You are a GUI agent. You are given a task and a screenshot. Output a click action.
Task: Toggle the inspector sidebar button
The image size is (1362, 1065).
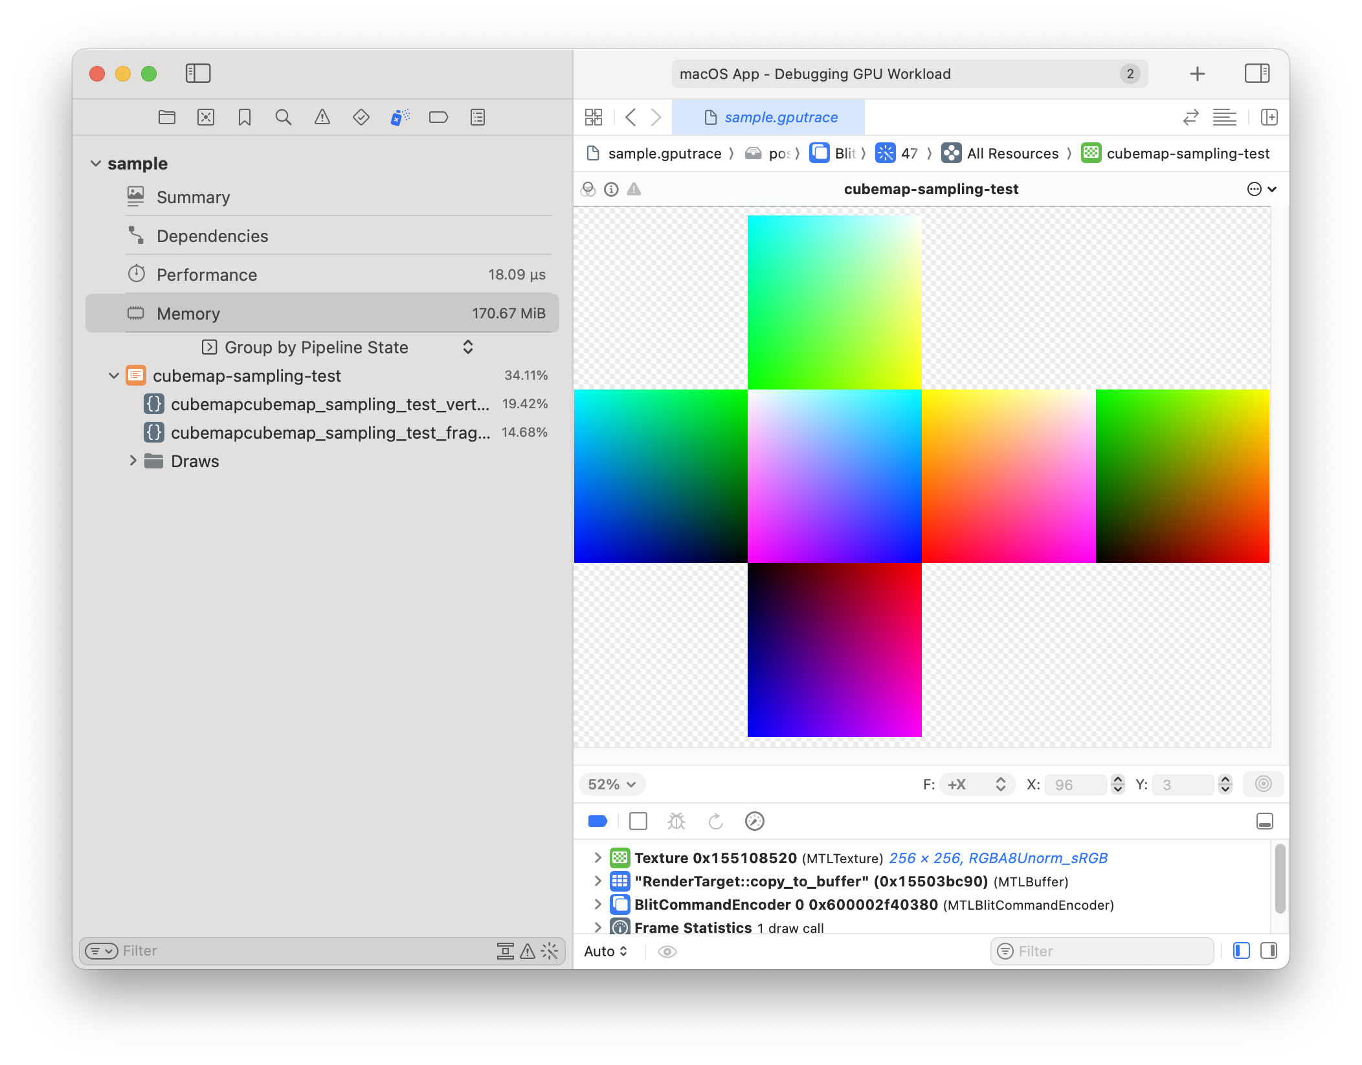click(1257, 73)
